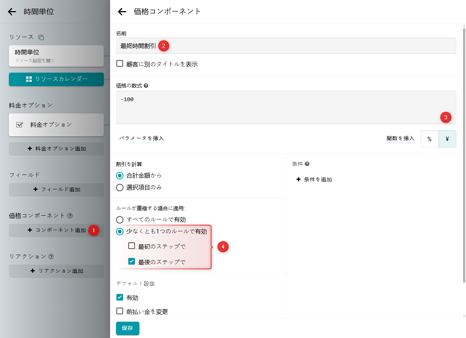Image resolution: width=466 pixels, height=338 pixels.
Task: Switch discount type to percent (%)
Action: pos(429,139)
